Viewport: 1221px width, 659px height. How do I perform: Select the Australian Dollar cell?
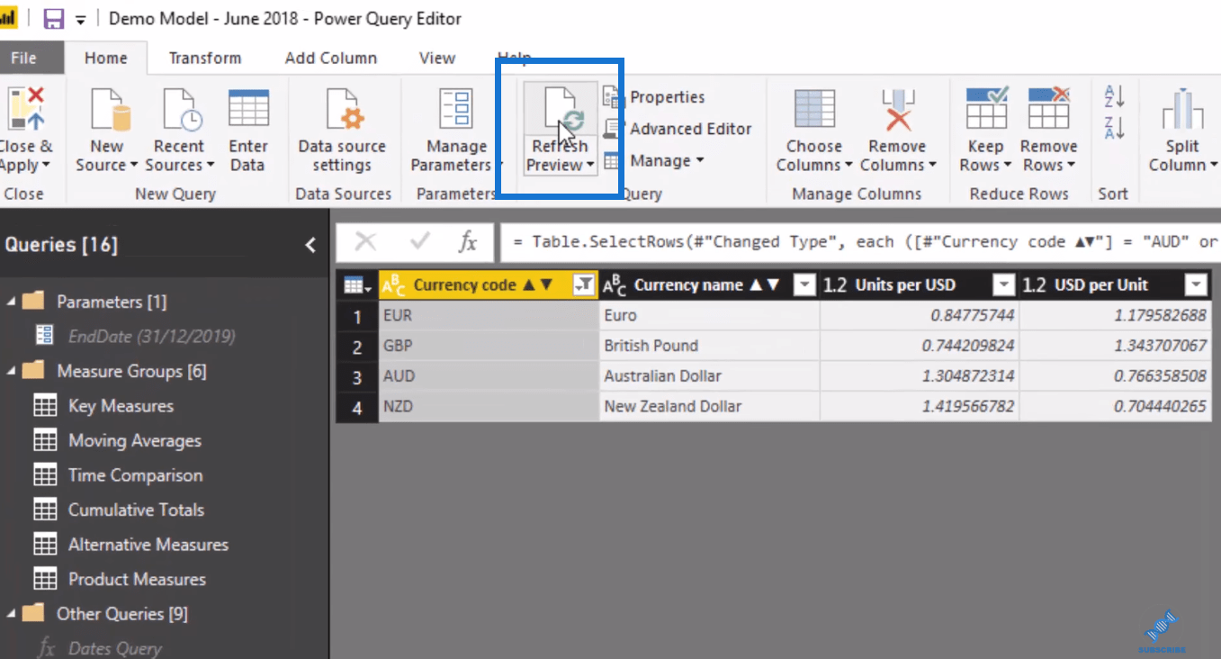710,376
